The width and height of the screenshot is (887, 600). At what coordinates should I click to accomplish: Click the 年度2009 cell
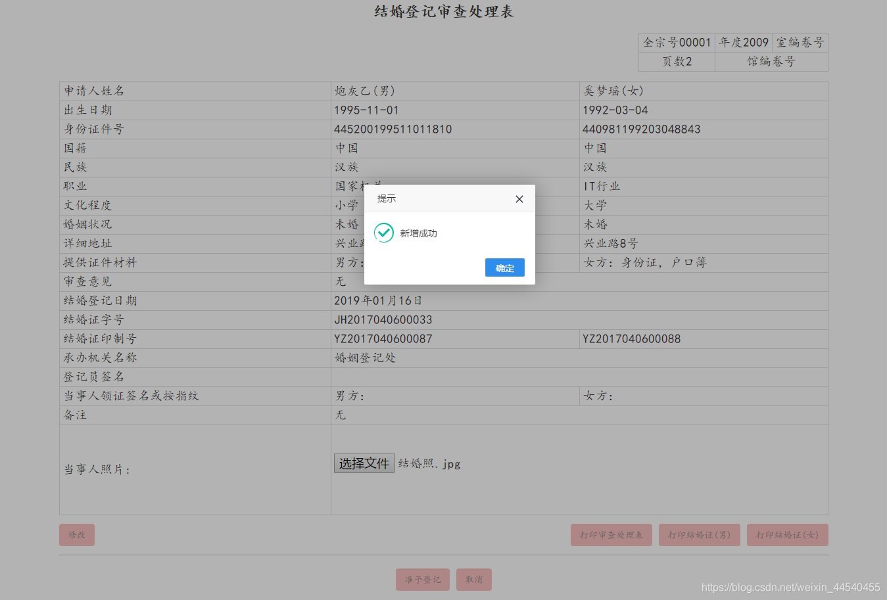point(744,43)
